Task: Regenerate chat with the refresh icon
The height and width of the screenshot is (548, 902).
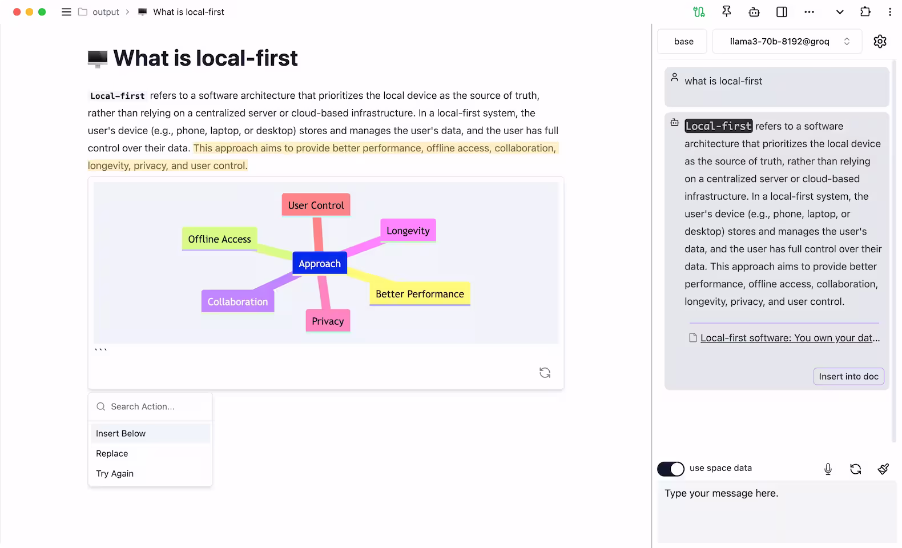Action: [855, 469]
